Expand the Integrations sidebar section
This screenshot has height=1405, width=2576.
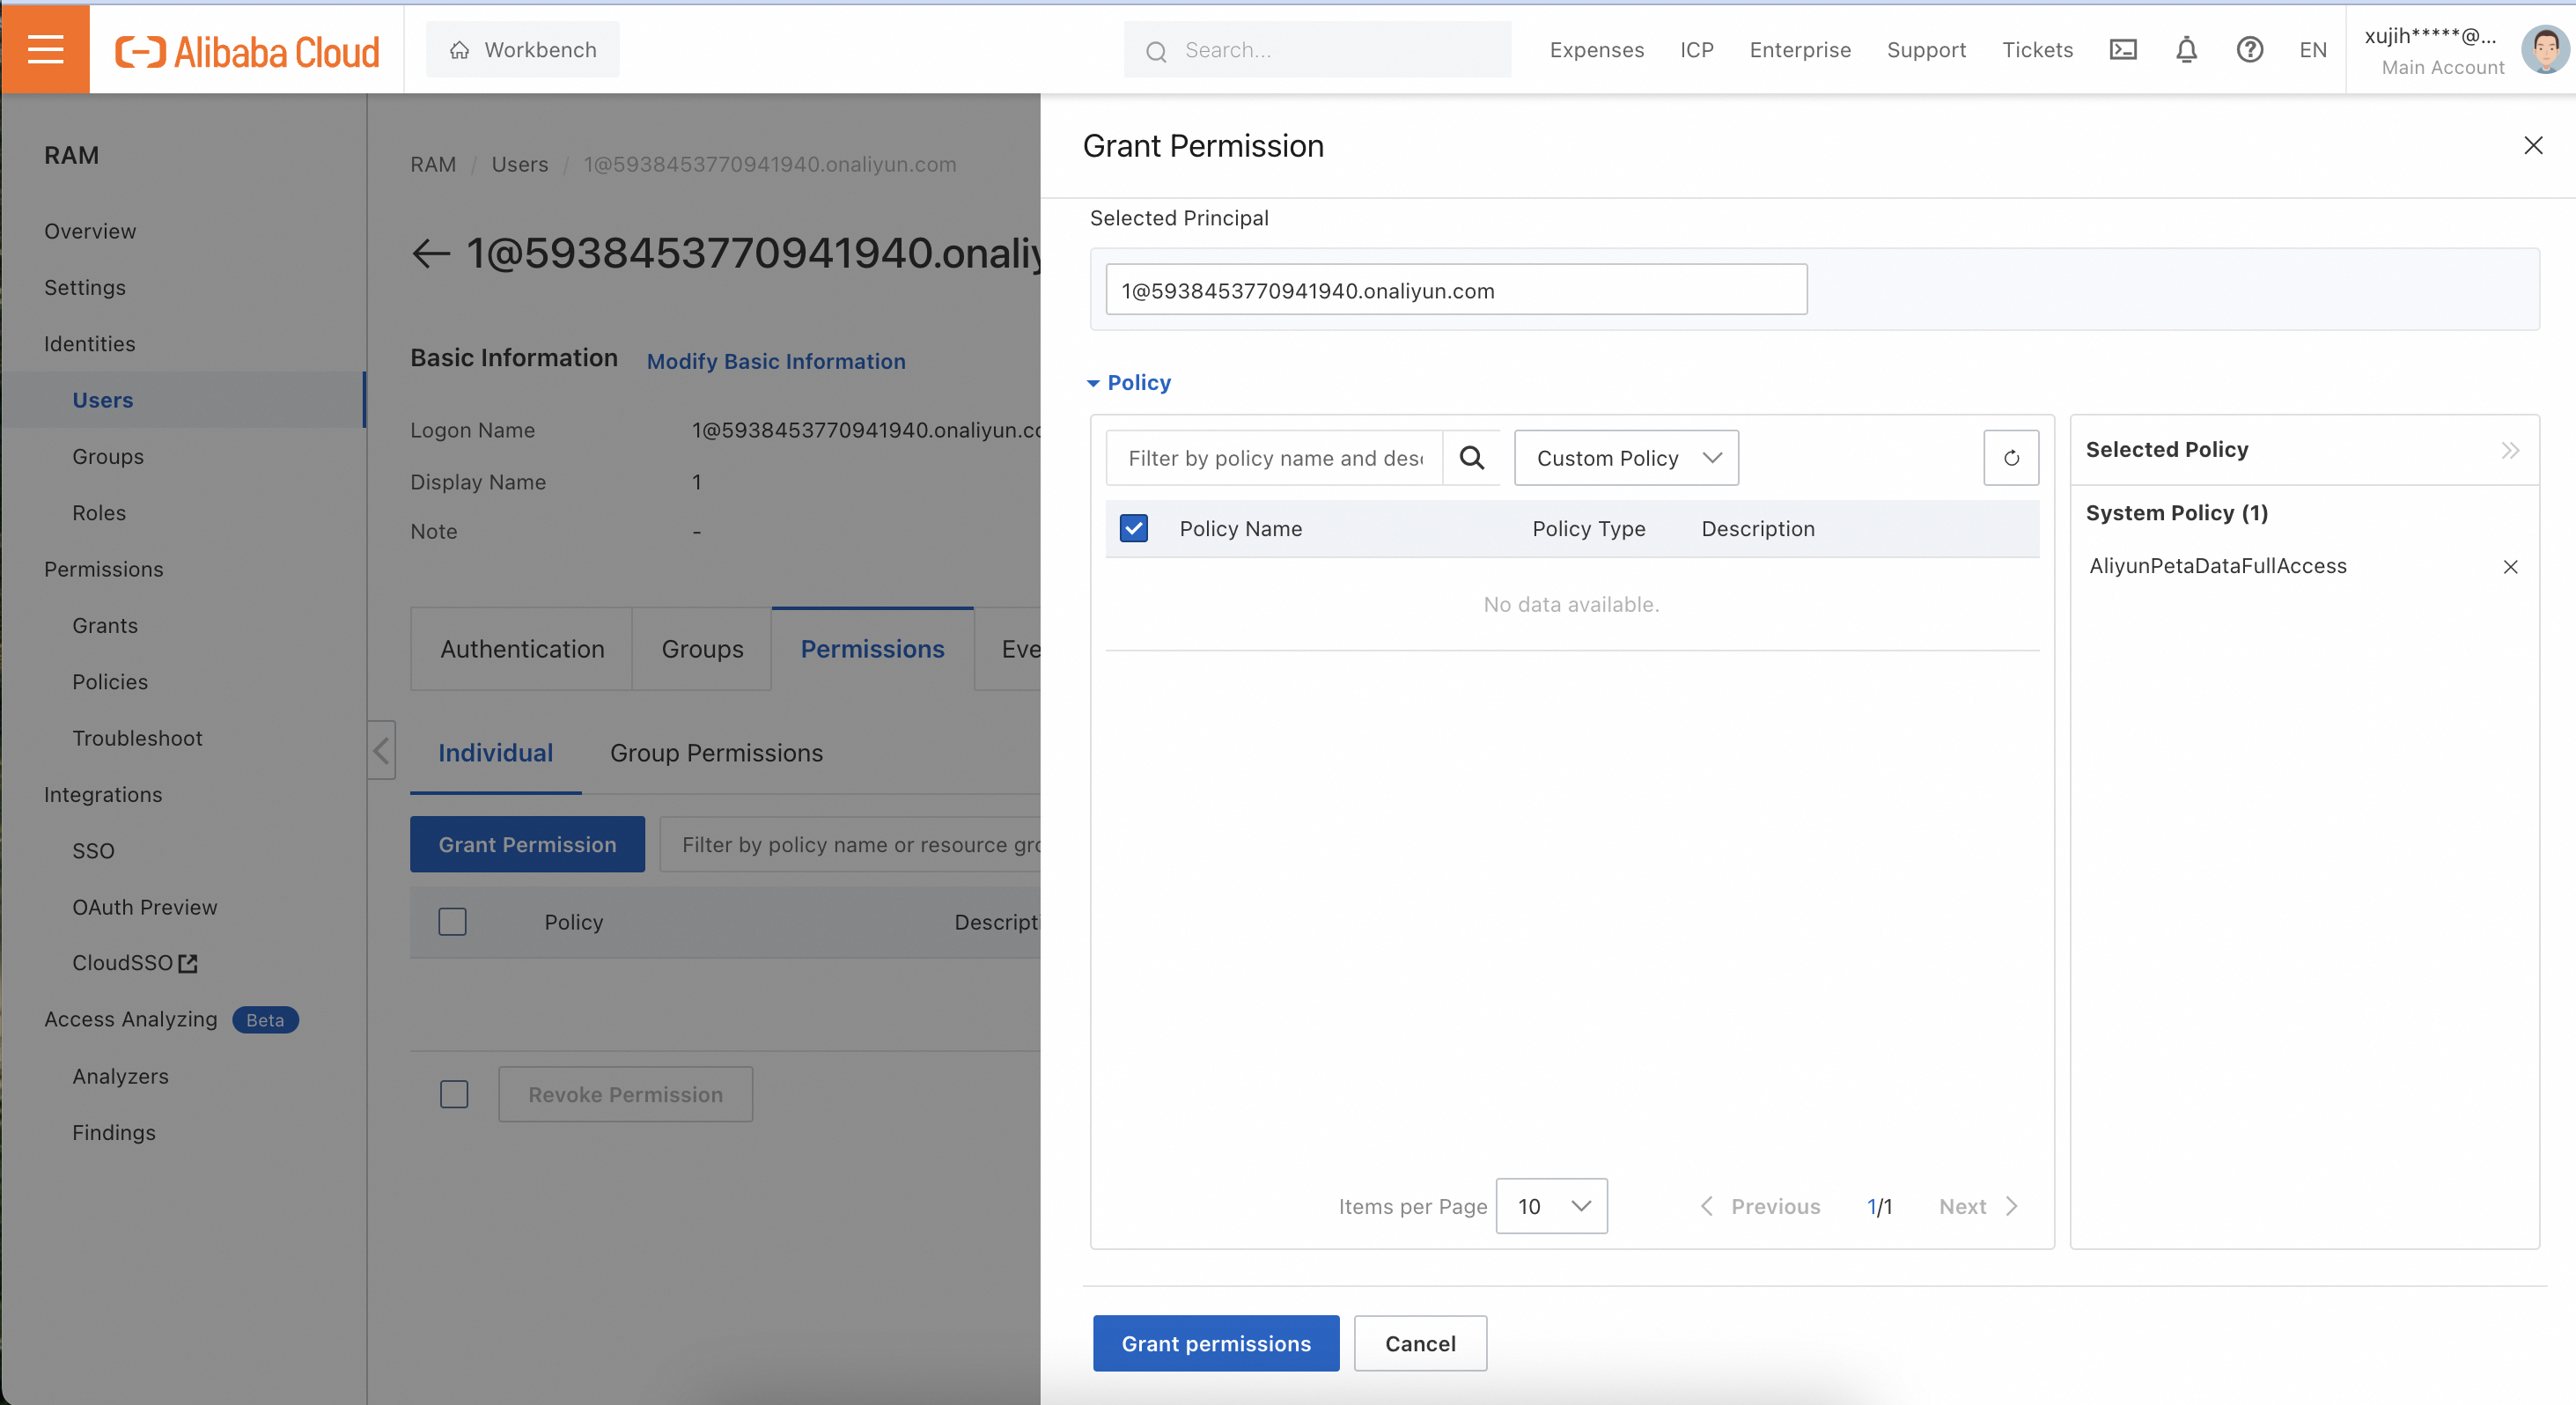point(103,795)
